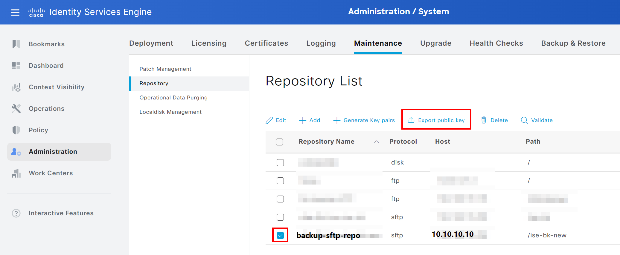The image size is (620, 255).
Task: Open Interactive Features help icon
Action: pyautogui.click(x=16, y=213)
